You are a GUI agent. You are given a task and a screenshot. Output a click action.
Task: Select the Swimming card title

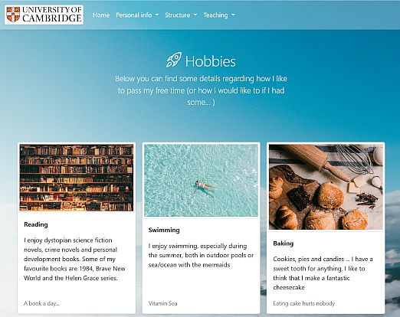[x=164, y=230]
